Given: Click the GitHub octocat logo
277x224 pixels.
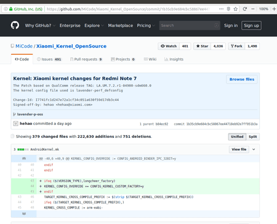Looking at the screenshot, I should coord(15,25).
